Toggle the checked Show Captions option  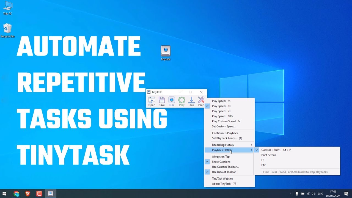pos(229,162)
